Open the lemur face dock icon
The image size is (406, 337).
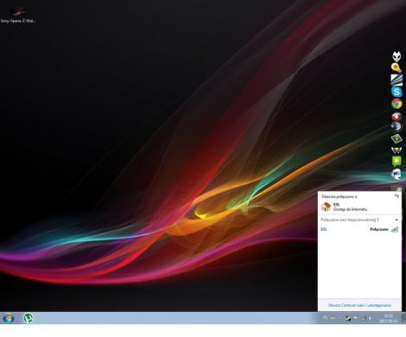point(396,150)
